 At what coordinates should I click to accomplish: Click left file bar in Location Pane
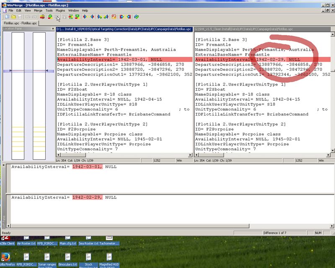(18, 96)
